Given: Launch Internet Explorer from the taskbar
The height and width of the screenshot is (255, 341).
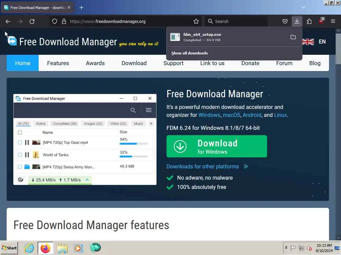Looking at the screenshot, I should (x=29, y=248).
